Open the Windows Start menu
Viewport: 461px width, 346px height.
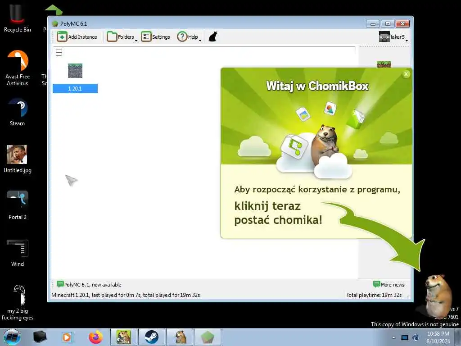pos(12,337)
